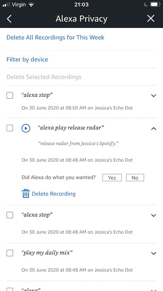Screen dimensions: 163x291
Task: Tap the Alexa Privacy title
Action: click(x=81, y=19)
